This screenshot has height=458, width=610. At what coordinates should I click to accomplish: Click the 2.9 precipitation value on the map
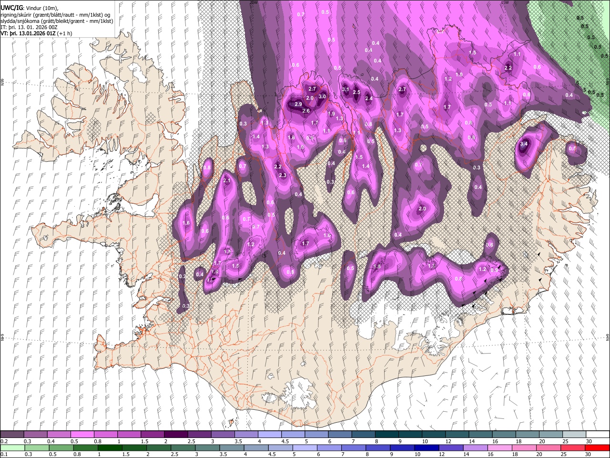[x=298, y=104]
